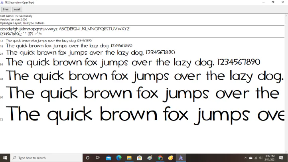Open Microsoft Edge from taskbar

[x=119, y=158]
